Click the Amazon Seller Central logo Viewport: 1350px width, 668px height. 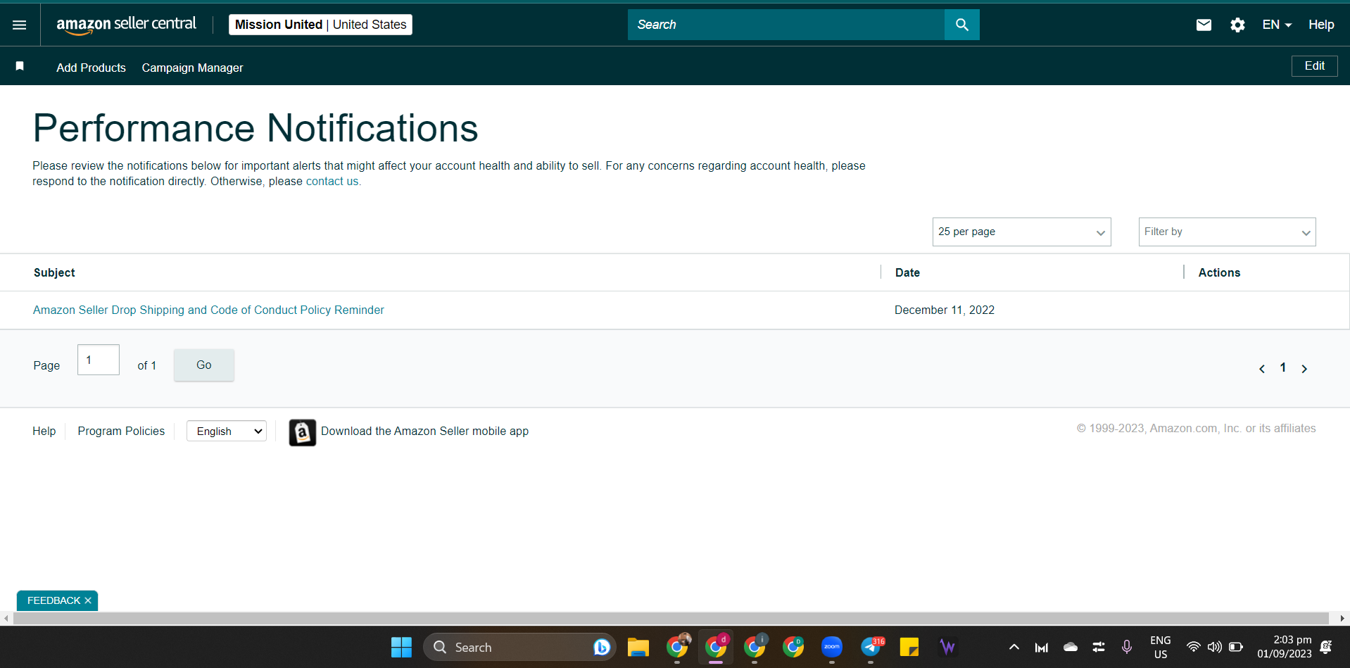tap(126, 25)
